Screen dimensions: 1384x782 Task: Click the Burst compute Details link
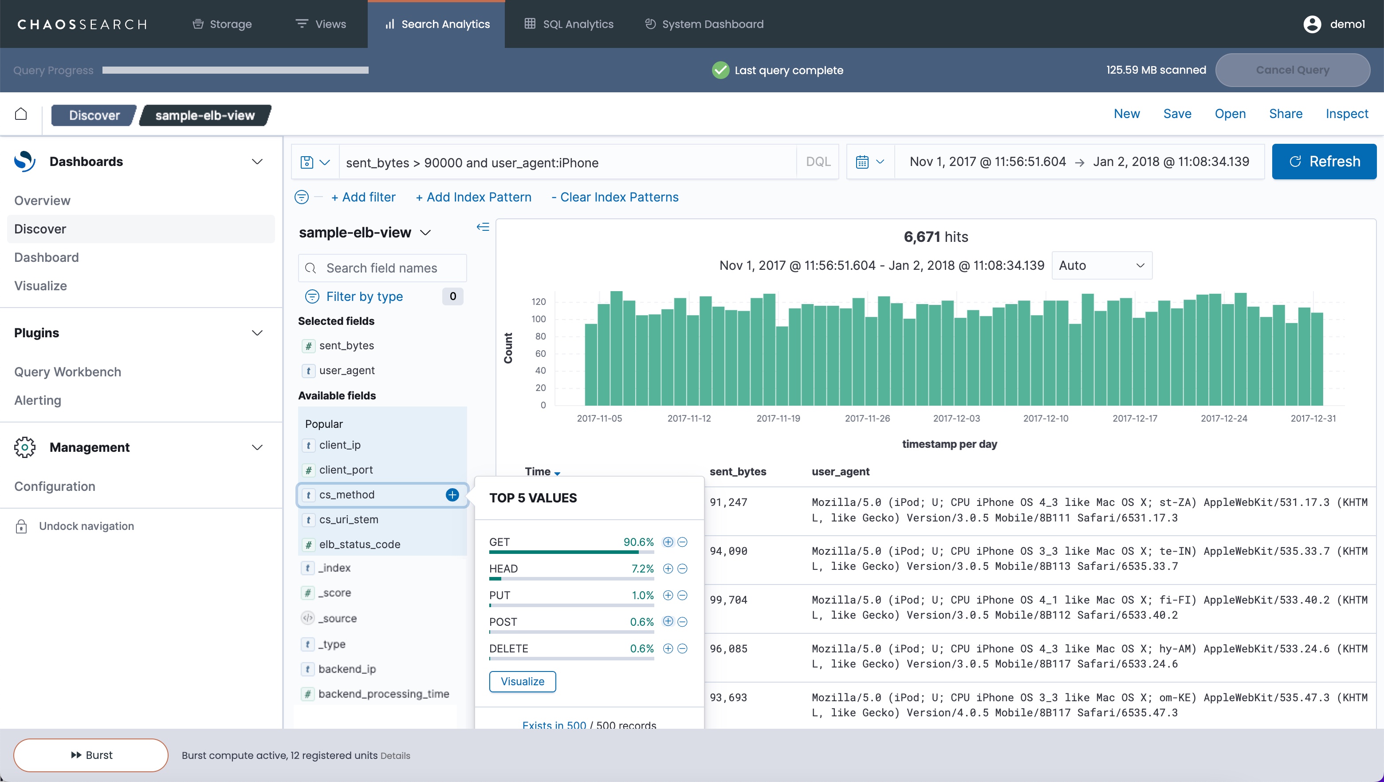click(x=395, y=756)
